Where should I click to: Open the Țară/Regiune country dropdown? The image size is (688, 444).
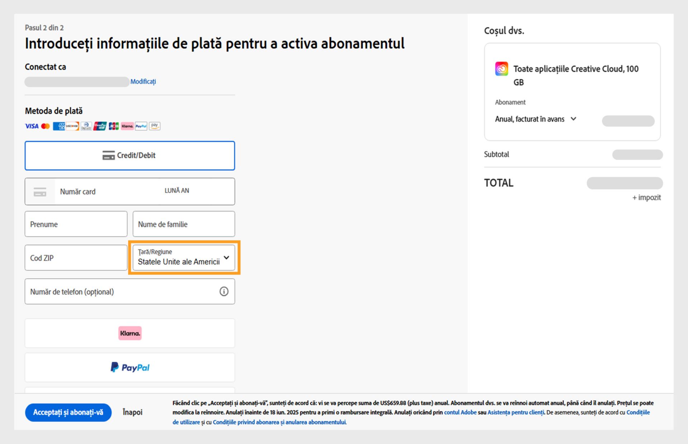[x=184, y=258]
